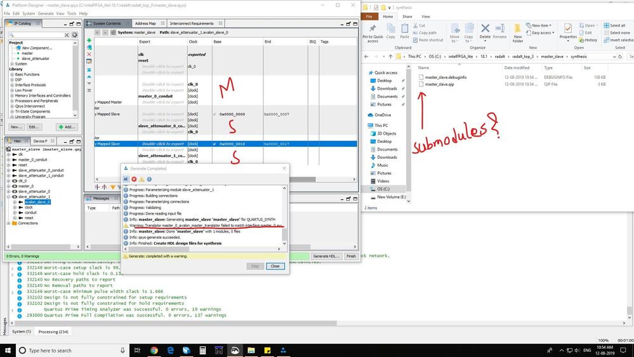Open the File menu in Platform Designer
Viewport: 634px width, 357px height.
[x=7, y=13]
